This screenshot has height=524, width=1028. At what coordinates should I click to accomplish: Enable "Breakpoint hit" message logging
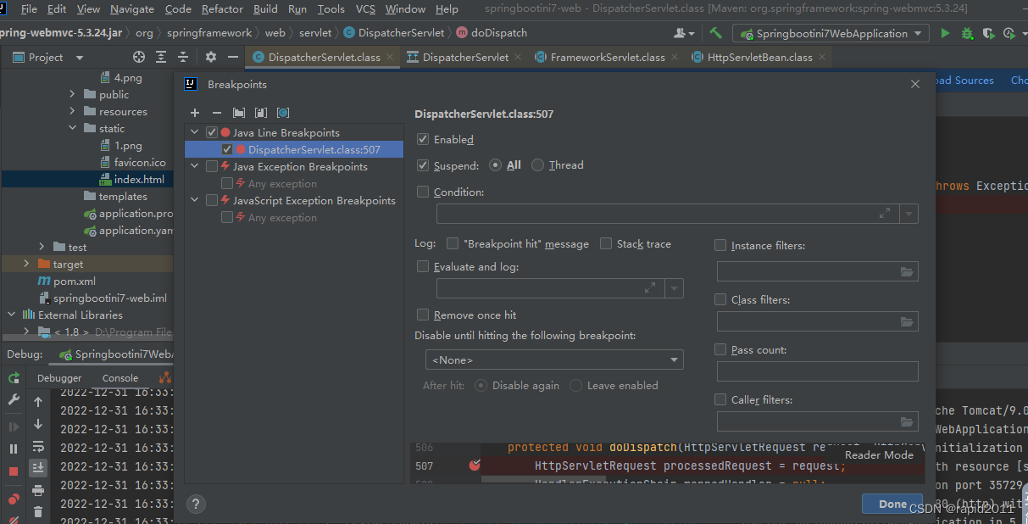coord(453,243)
